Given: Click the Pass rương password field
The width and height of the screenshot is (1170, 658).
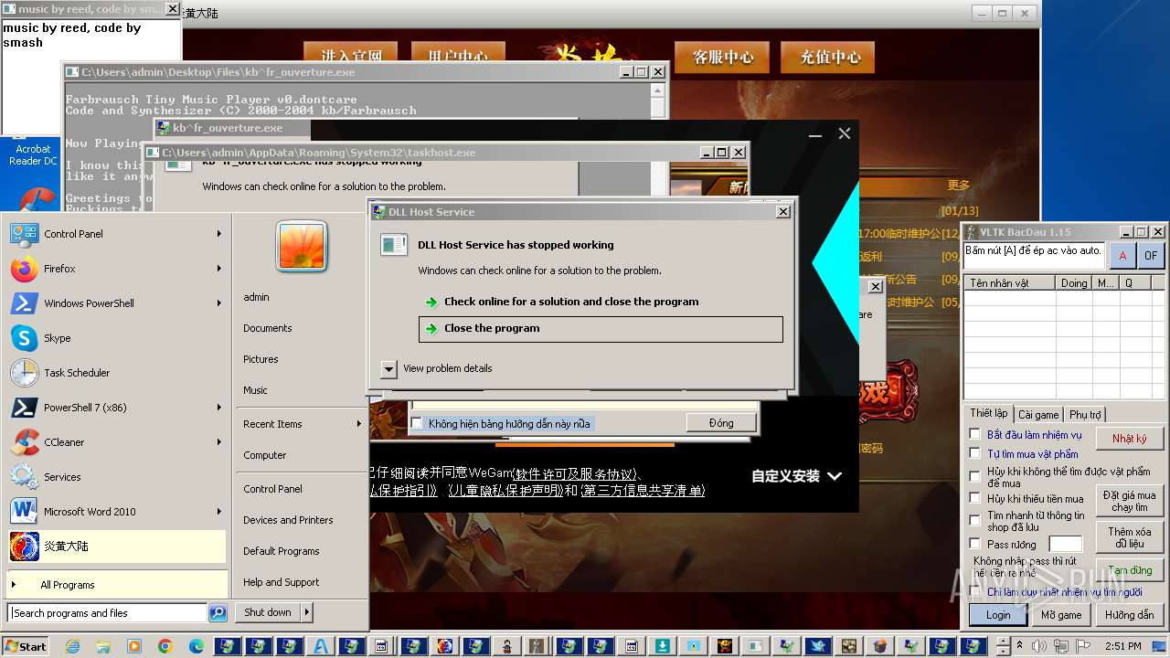Looking at the screenshot, I should pos(1065,544).
